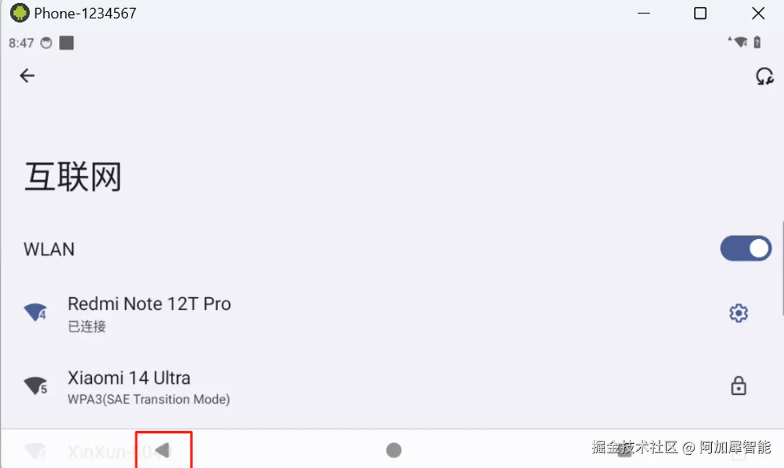The image size is (784, 468).
Task: Click the Wi-Fi signal icon for Xiaomi 14 Ultra
Action: coord(35,386)
